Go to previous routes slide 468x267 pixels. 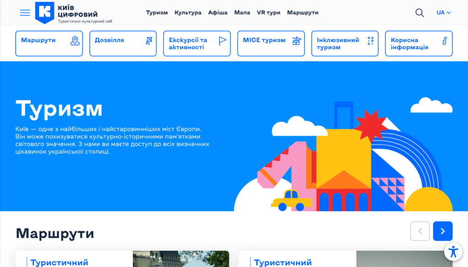(x=420, y=231)
